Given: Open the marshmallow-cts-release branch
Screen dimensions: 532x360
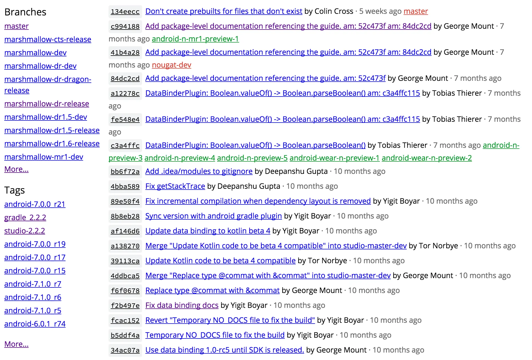Looking at the screenshot, I should [48, 39].
